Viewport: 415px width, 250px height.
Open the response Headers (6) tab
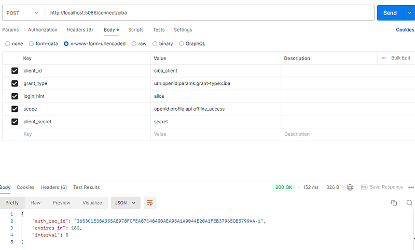[x=53, y=187]
